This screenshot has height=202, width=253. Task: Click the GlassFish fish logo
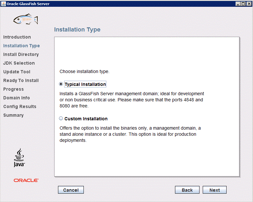26,19
